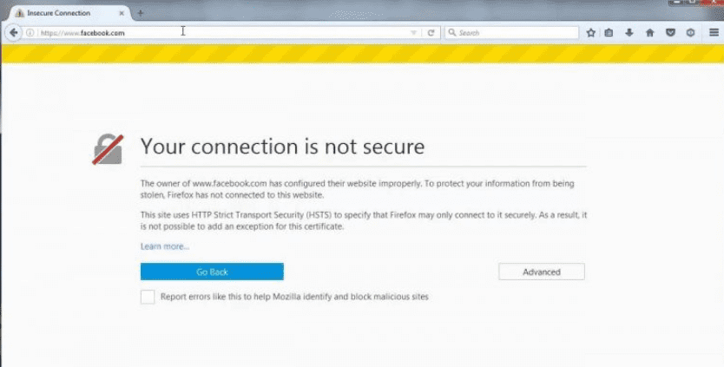Click the search magnifier icon

coord(452,32)
